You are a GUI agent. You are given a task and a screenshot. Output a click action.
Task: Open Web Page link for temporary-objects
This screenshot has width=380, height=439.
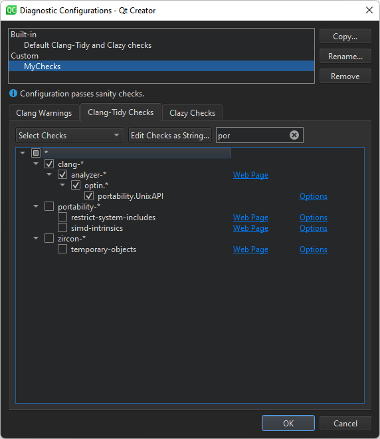(x=250, y=249)
